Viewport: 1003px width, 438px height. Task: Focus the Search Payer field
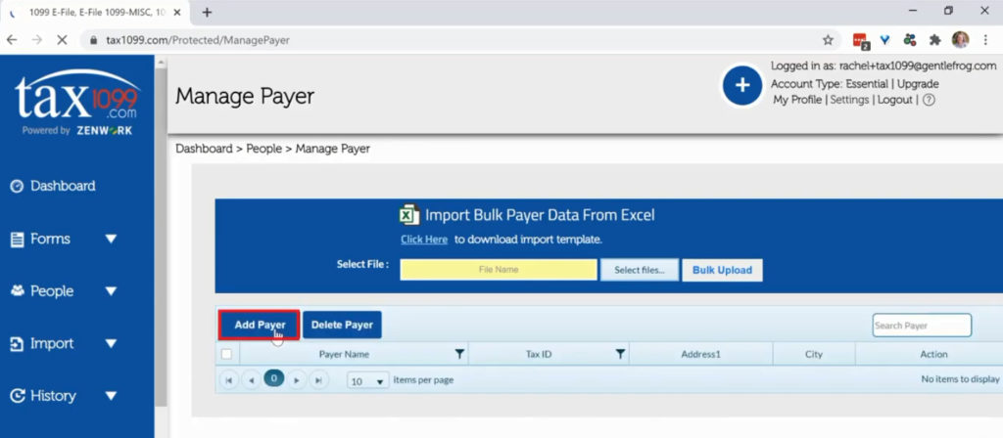(922, 326)
